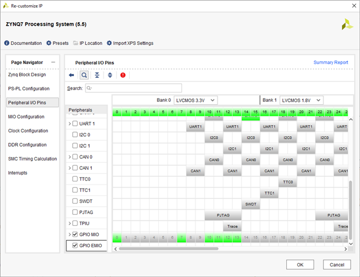360x277 pixels.
Task: Enable the I2C 0 checkbox
Action: pyautogui.click(x=75, y=134)
